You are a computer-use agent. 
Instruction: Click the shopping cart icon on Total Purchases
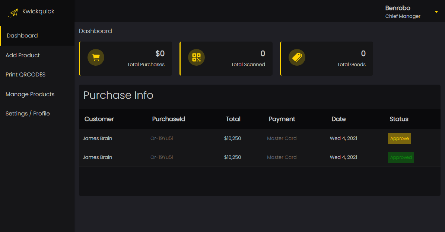96,58
